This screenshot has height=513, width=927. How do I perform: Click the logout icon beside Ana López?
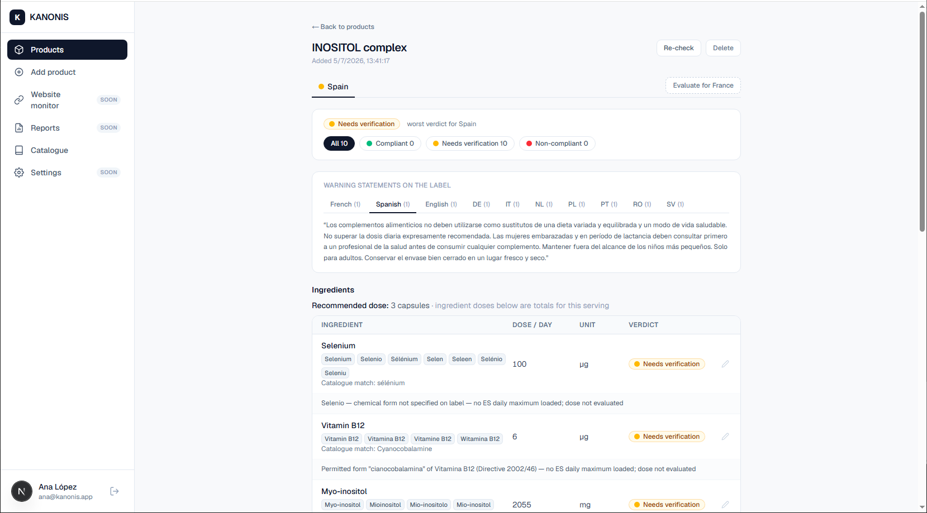(115, 491)
